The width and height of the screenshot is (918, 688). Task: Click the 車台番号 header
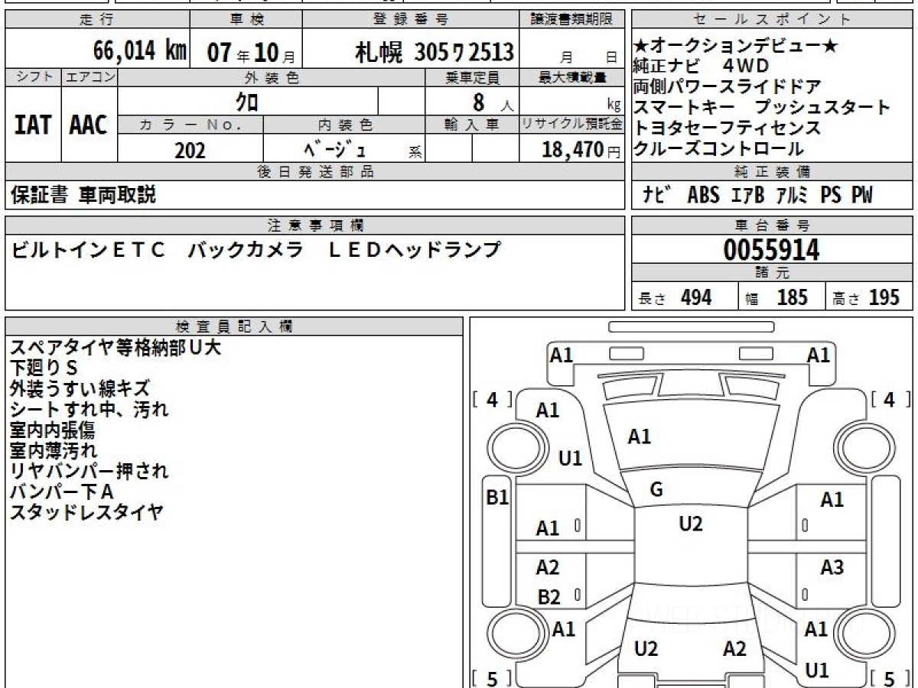pyautogui.click(x=773, y=226)
